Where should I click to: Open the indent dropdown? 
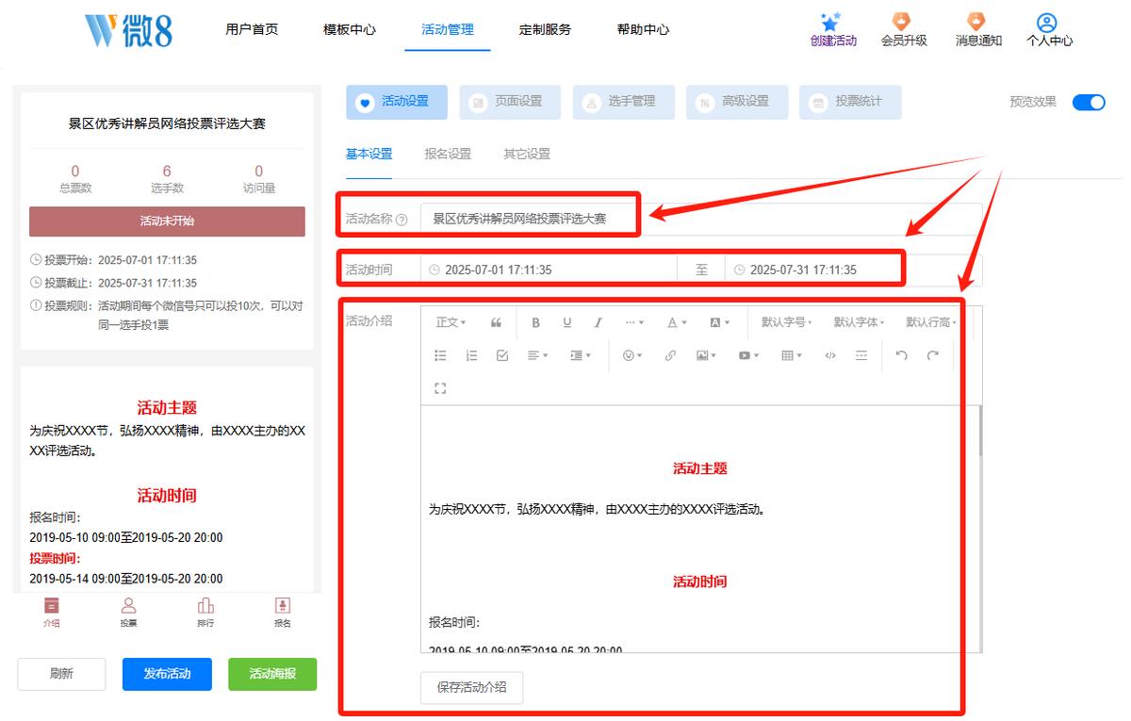click(x=581, y=355)
